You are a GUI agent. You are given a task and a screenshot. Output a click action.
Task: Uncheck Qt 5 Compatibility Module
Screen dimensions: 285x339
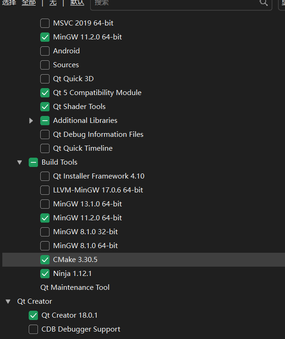click(45, 93)
